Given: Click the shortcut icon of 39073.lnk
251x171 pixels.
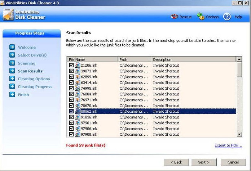Looking at the screenshot, I should (x=78, y=71).
